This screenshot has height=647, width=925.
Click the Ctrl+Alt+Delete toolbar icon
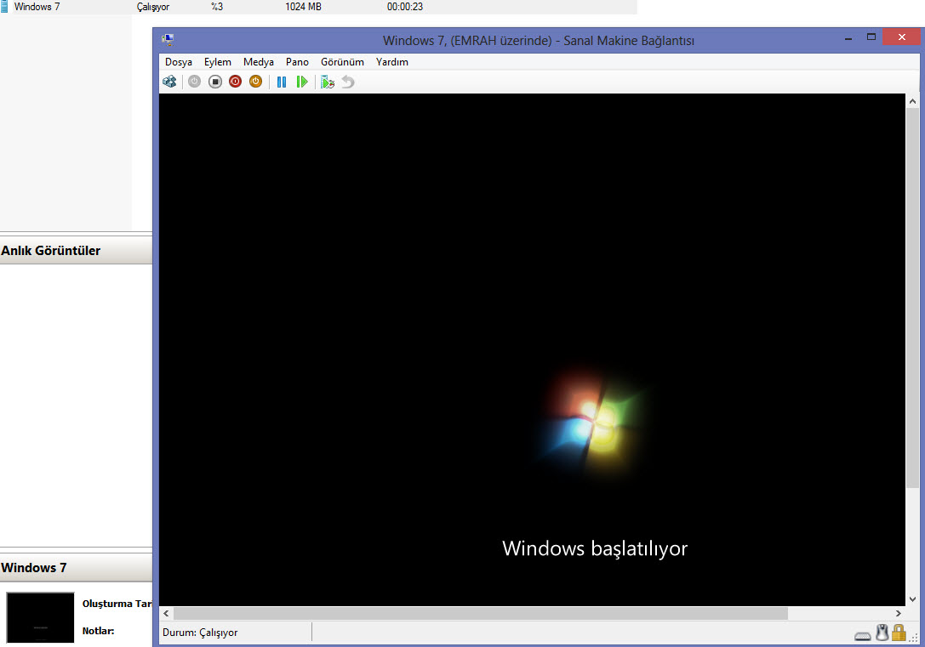click(x=169, y=82)
